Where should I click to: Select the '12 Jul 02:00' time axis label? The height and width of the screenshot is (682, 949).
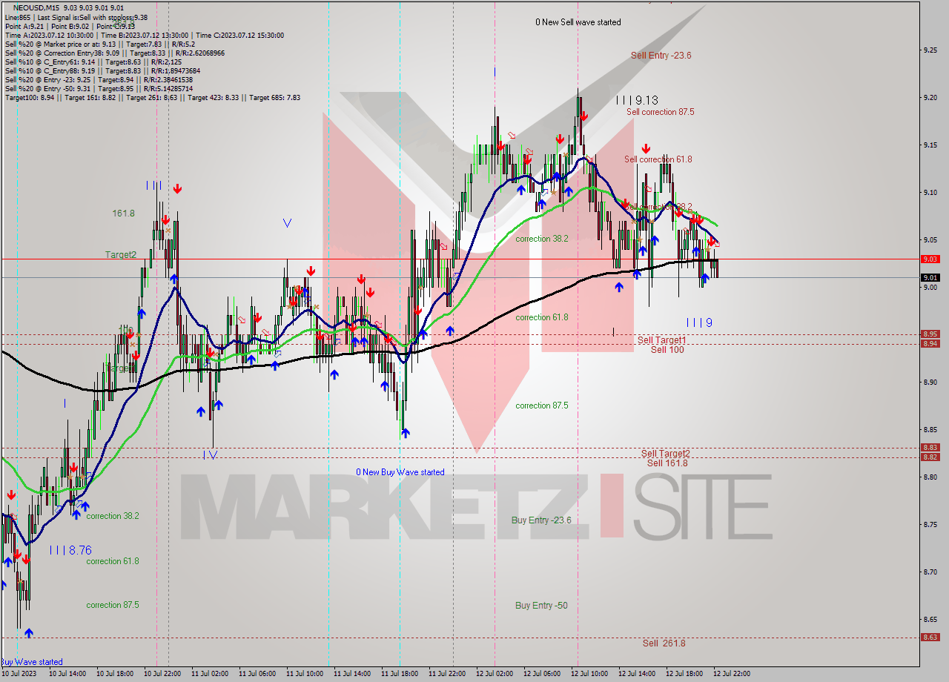pos(495,674)
